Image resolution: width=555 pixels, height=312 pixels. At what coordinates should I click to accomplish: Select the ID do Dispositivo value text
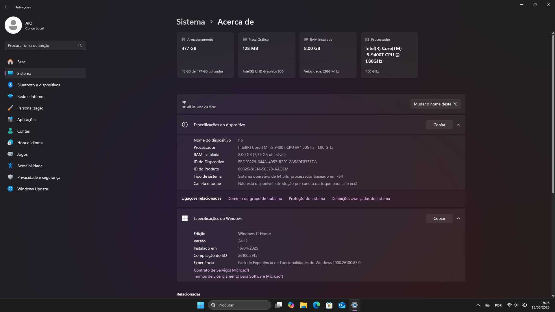point(277,162)
